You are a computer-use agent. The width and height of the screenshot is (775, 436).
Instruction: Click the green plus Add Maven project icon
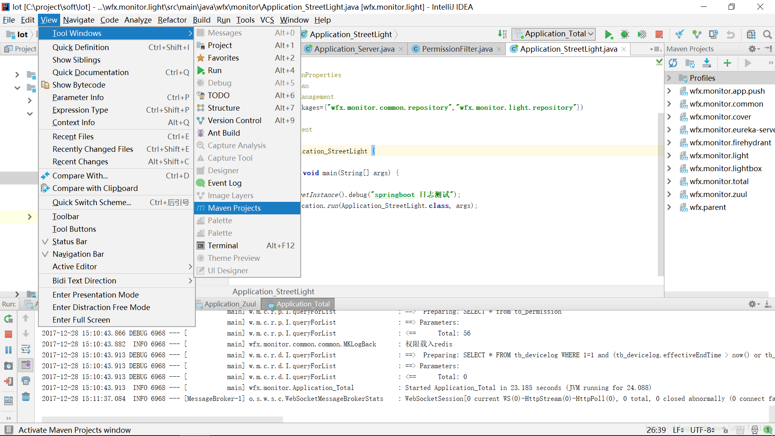pos(727,63)
